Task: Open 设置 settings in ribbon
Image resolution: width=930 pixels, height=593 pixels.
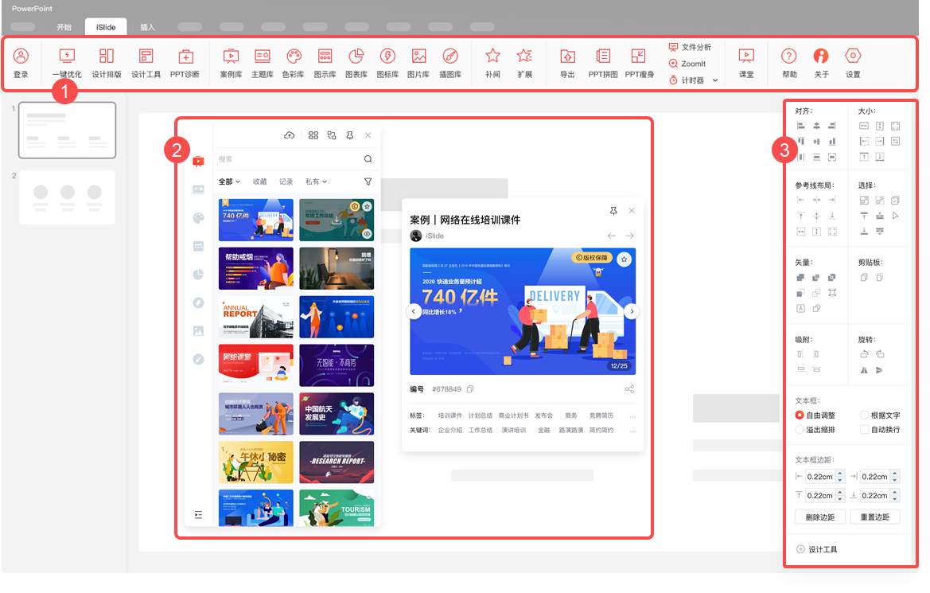Action: (x=853, y=63)
